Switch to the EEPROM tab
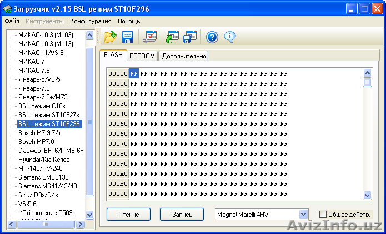386x234 pixels. click(x=142, y=56)
